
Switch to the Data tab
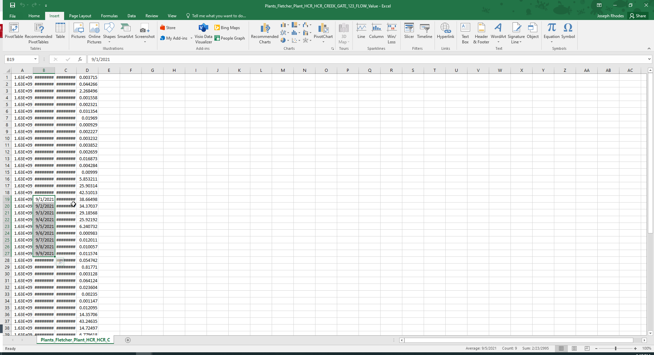132,16
